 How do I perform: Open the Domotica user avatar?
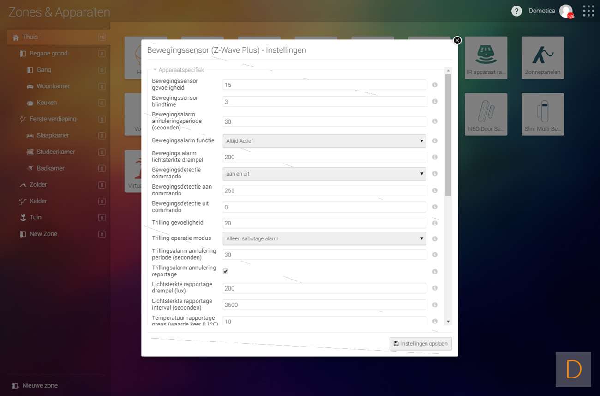(x=566, y=11)
